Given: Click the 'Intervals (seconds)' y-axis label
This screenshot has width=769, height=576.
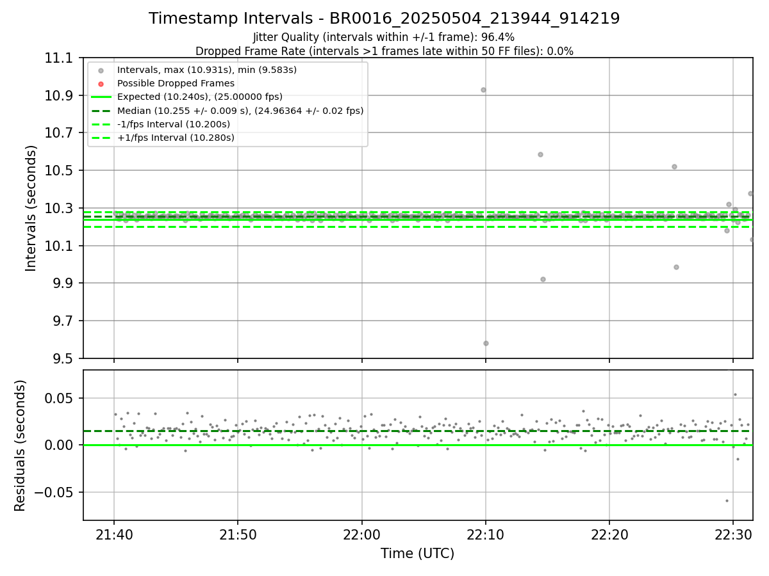Looking at the screenshot, I should (31, 208).
